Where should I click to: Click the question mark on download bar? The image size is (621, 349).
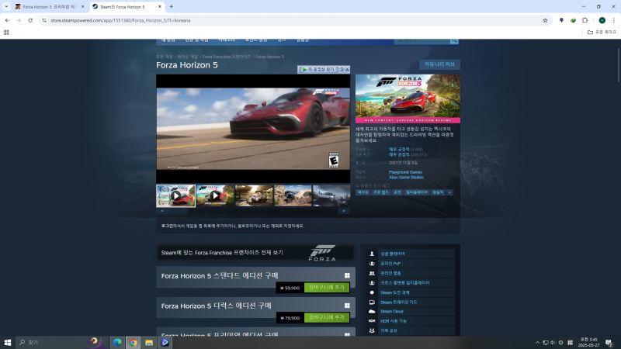pyautogui.click(x=342, y=69)
